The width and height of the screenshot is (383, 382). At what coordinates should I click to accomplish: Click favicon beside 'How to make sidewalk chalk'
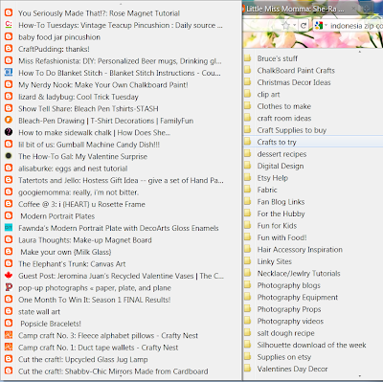(x=9, y=132)
